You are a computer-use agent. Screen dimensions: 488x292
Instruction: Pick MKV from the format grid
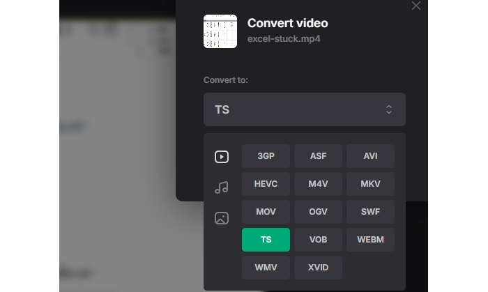370,184
